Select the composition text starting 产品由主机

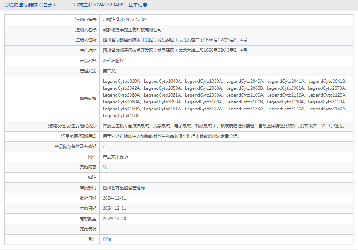[x=224, y=126]
